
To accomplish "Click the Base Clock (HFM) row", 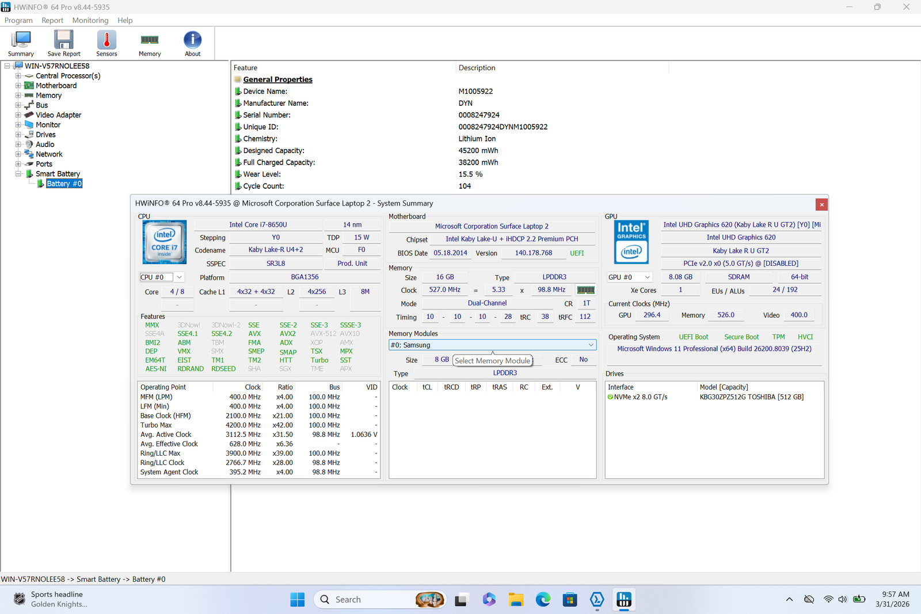I will pos(258,416).
